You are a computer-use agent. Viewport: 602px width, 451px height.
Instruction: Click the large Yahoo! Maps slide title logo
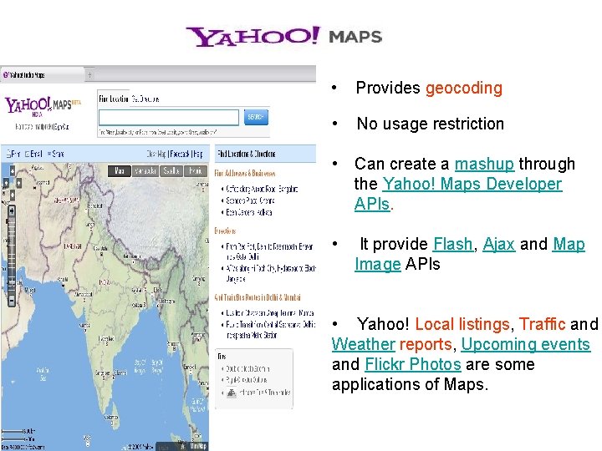point(284,37)
